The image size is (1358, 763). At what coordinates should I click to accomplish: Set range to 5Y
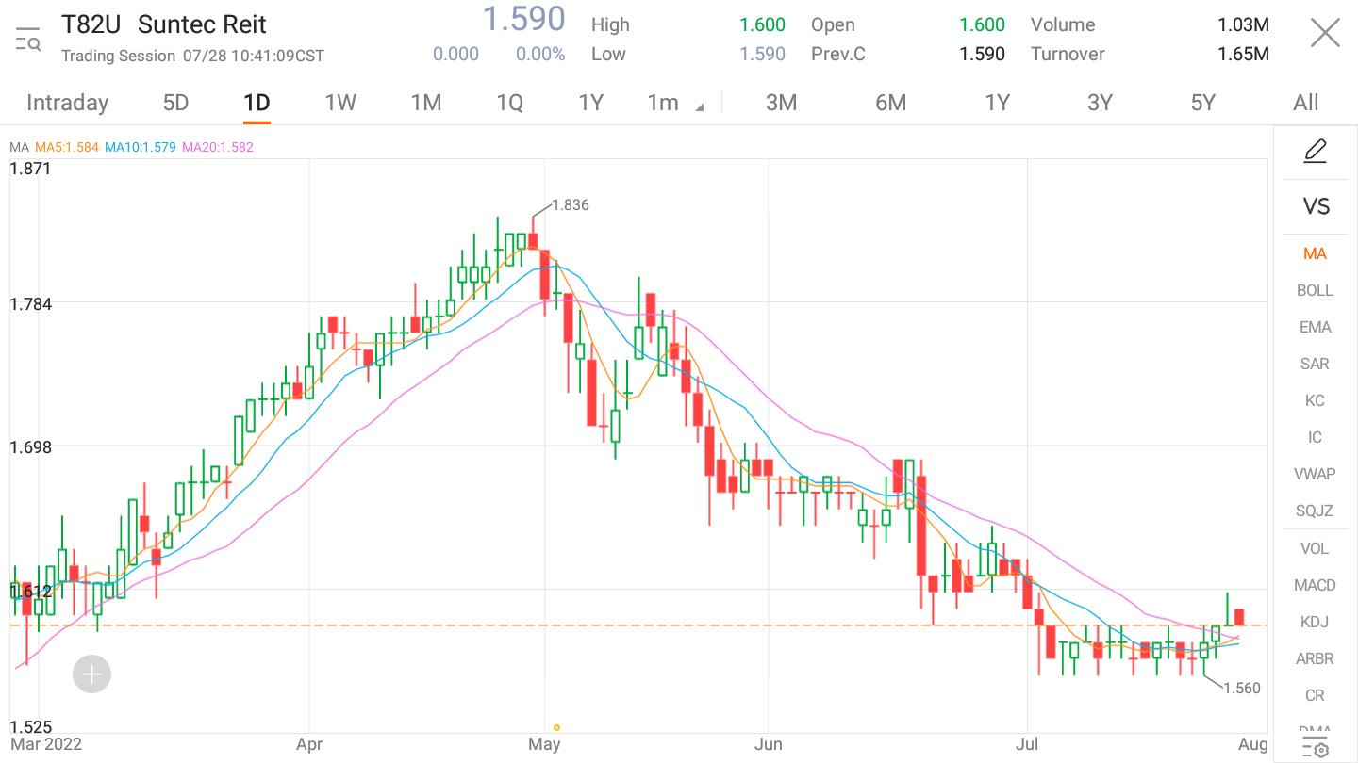point(1202,103)
